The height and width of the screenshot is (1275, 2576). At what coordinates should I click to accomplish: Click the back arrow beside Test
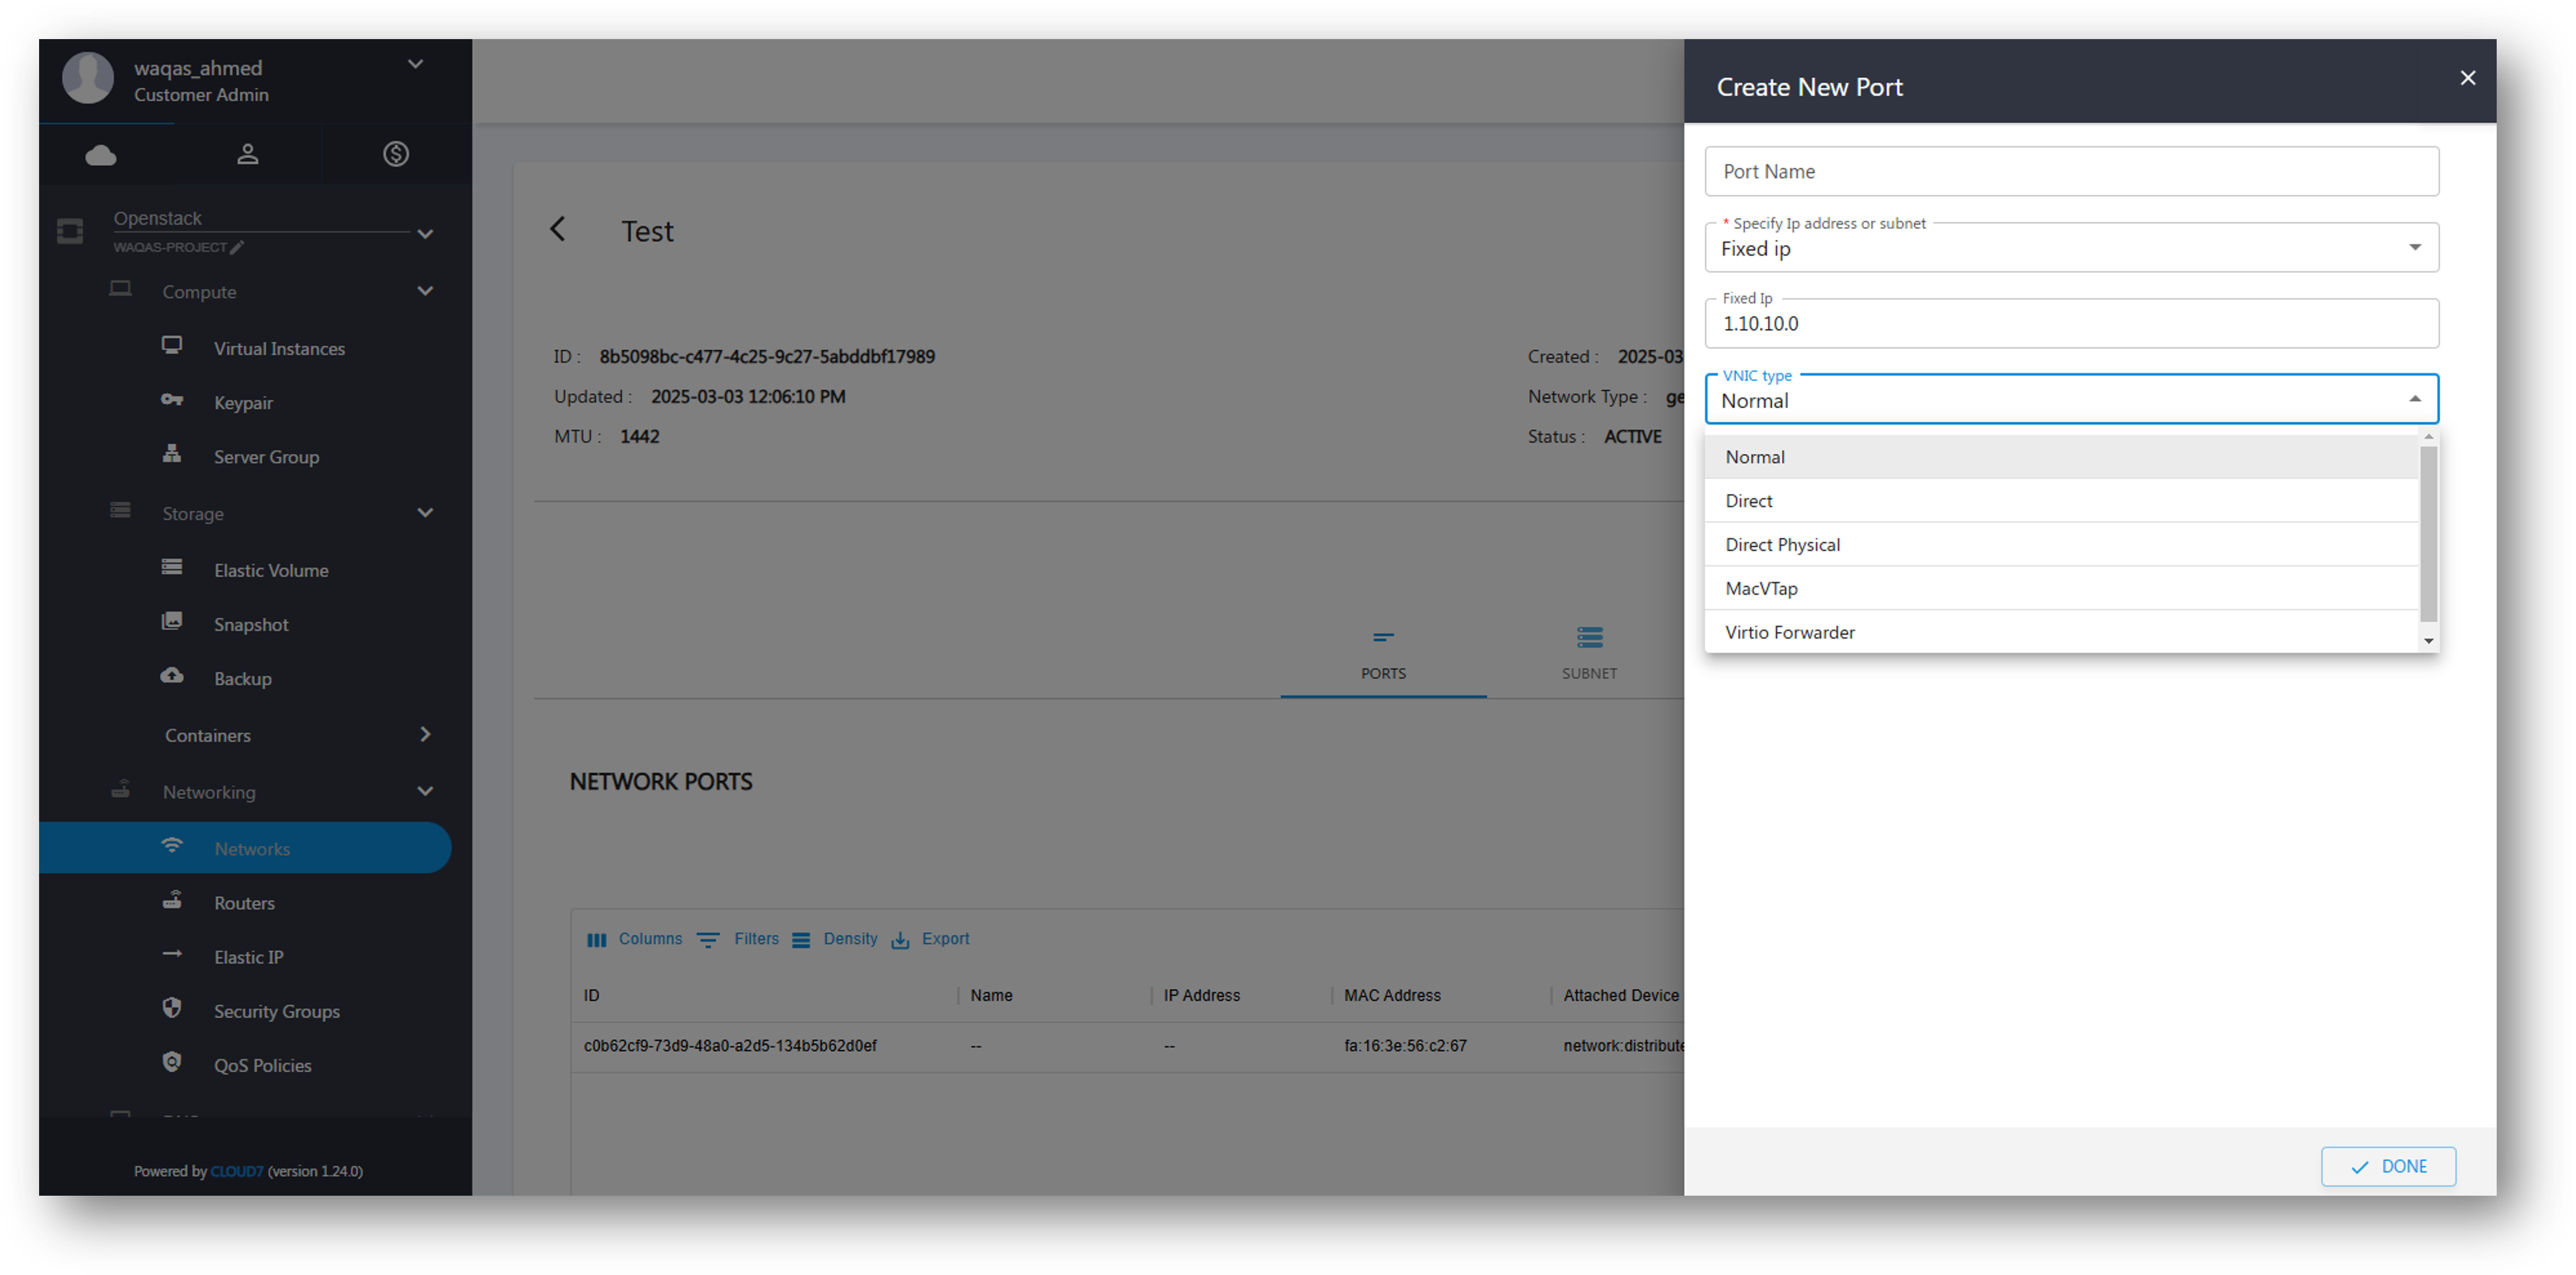click(x=558, y=229)
